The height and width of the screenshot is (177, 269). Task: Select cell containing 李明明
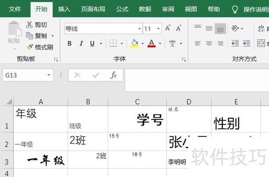[177, 160]
